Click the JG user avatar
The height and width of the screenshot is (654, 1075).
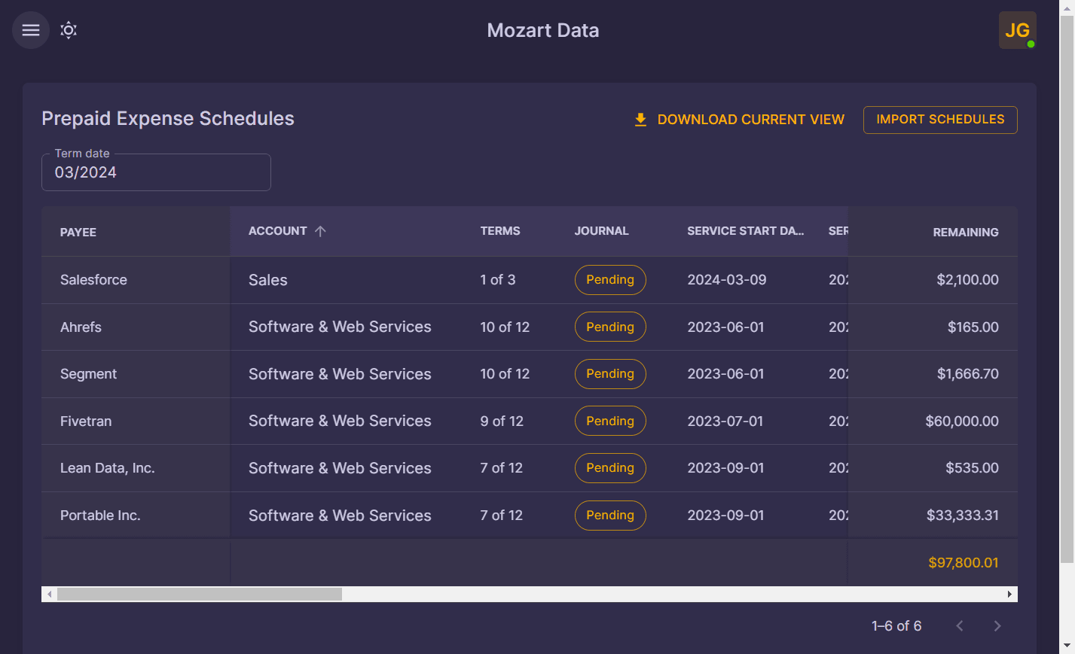click(x=1017, y=30)
